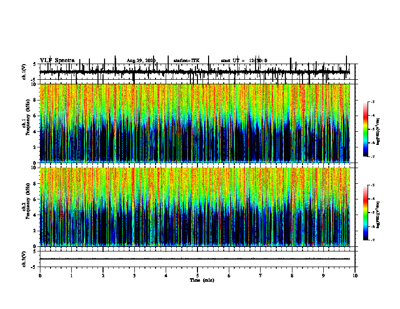Click the "ch.3(V)" axis label
The image size is (400, 309).
coord(24,259)
